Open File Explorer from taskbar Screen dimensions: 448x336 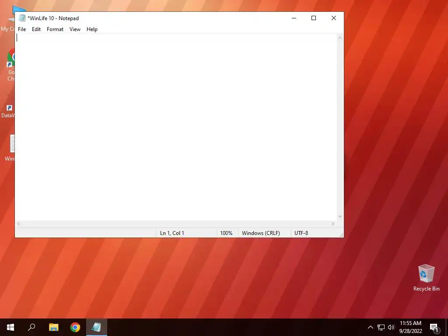click(x=53, y=327)
